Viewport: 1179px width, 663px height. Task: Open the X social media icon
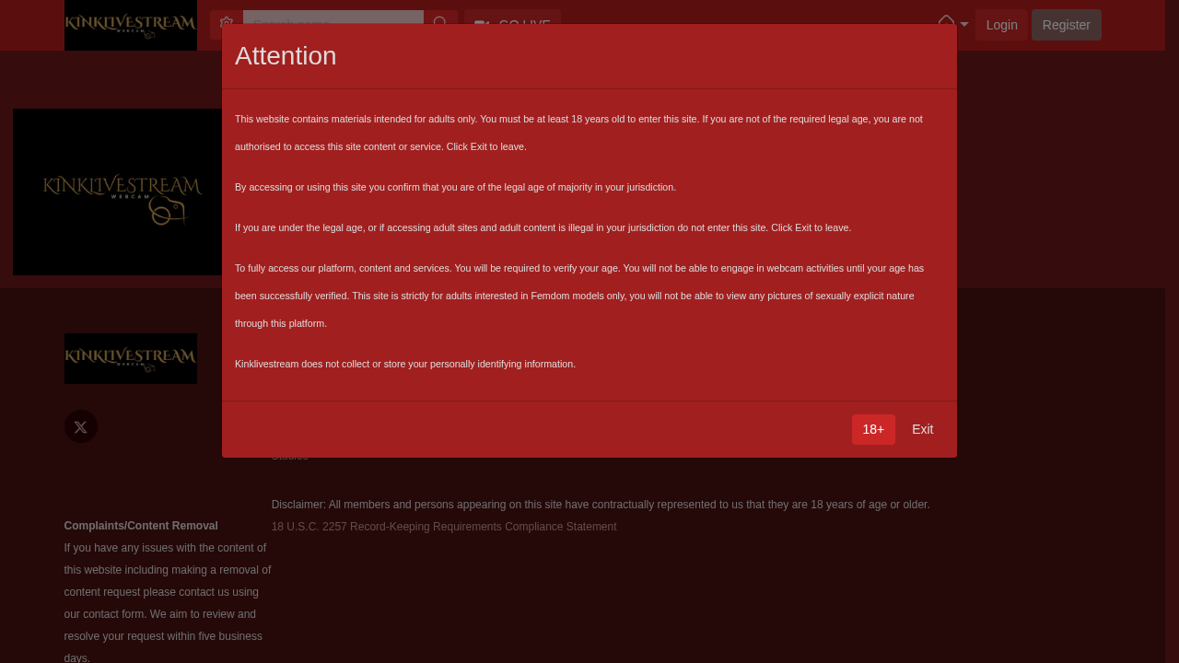(x=80, y=426)
